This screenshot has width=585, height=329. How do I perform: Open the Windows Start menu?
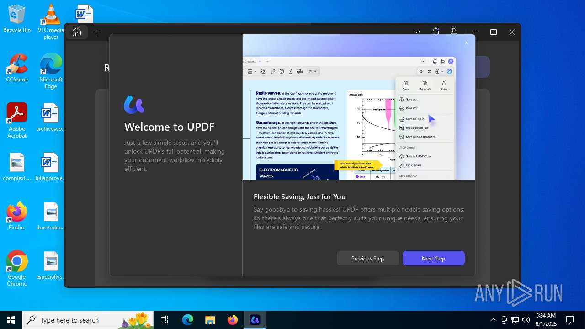pyautogui.click(x=11, y=320)
